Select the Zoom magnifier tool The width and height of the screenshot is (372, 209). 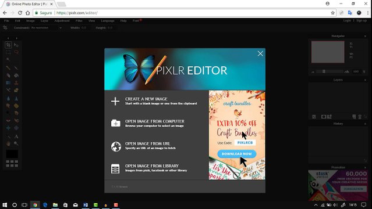(16, 143)
